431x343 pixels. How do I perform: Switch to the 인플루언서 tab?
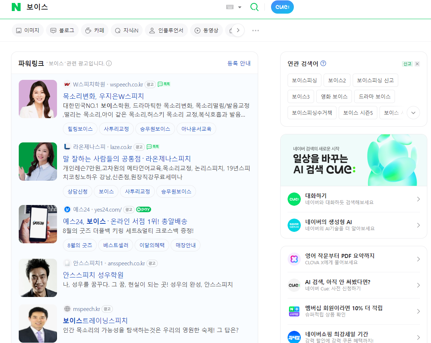pyautogui.click(x=166, y=30)
